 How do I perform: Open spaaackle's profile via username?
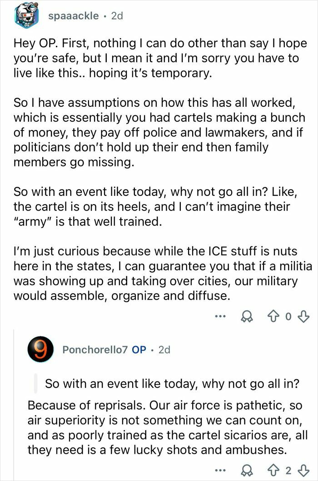pyautogui.click(x=74, y=15)
